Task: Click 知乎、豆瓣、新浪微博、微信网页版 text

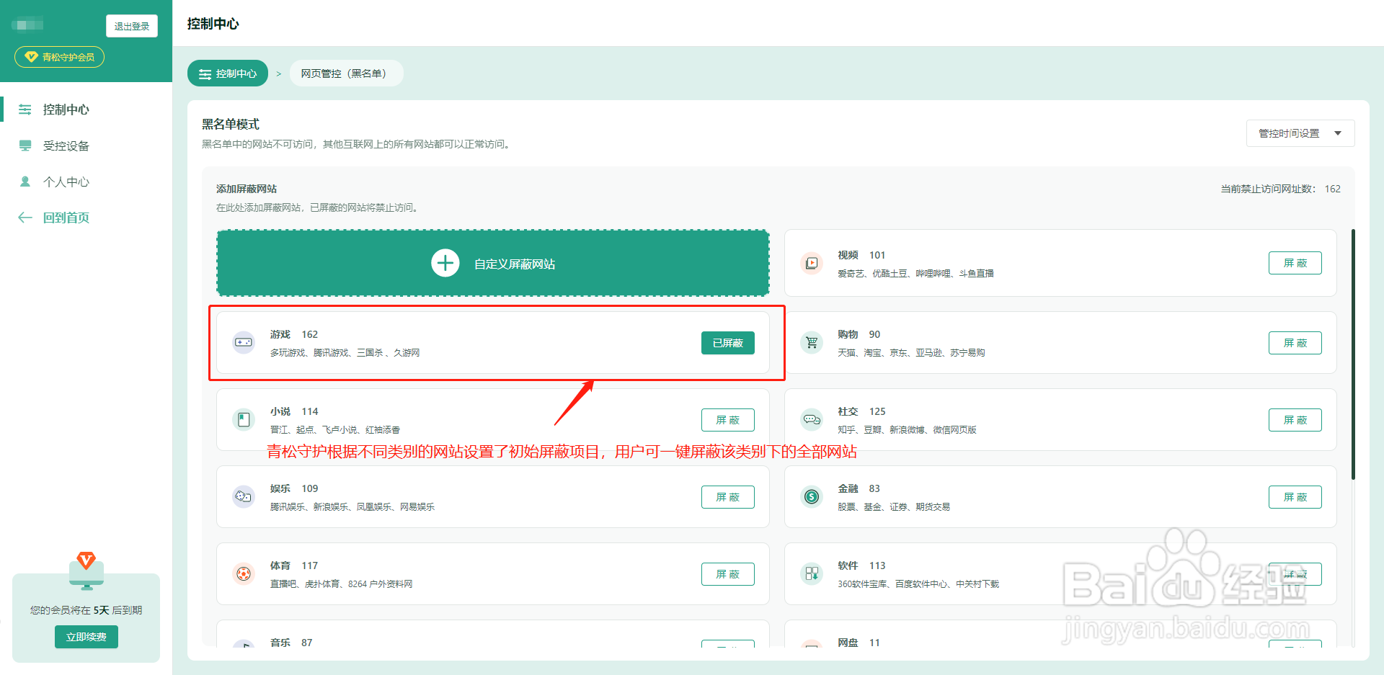Action: coord(907,429)
